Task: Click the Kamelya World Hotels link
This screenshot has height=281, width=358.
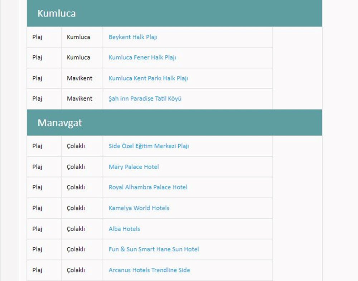Action: (x=139, y=208)
